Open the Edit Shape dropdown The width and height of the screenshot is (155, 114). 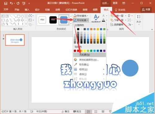(31, 16)
